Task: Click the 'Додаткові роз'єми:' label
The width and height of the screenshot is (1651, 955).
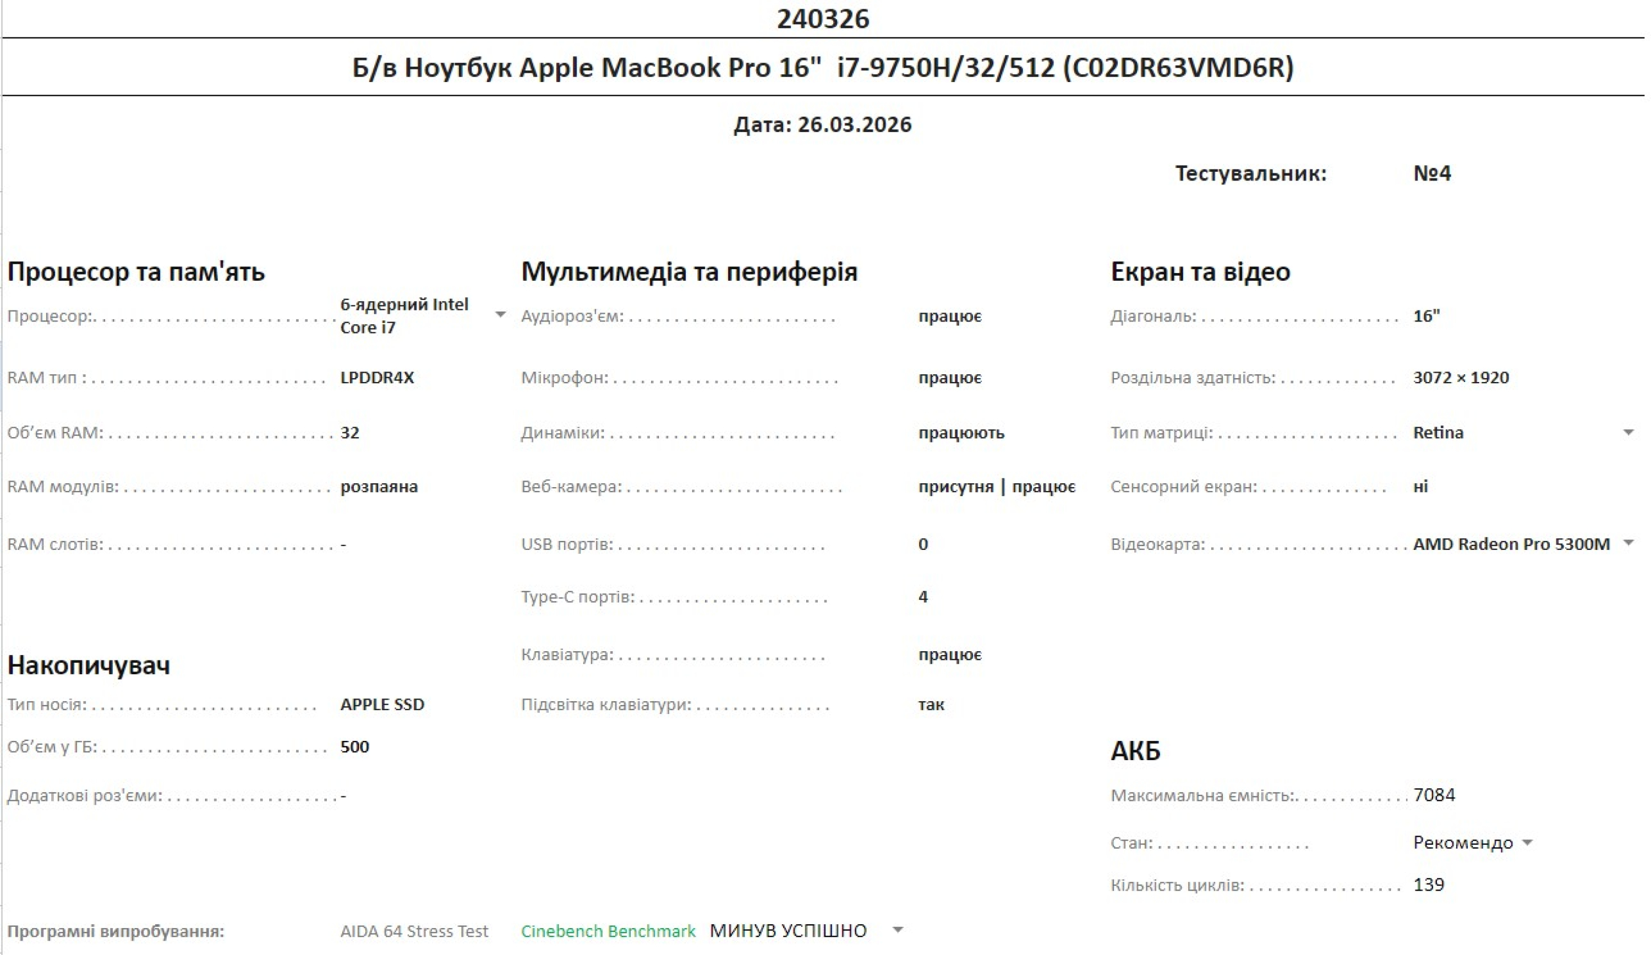Action: (x=85, y=796)
